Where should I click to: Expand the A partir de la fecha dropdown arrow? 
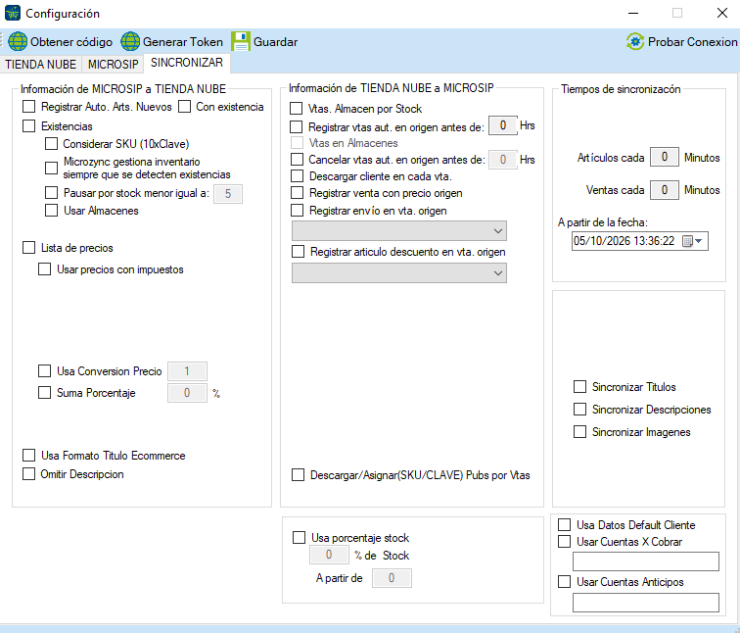tap(699, 241)
